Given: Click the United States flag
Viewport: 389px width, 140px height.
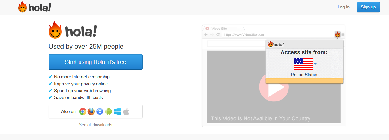Looking at the screenshot, I should pyautogui.click(x=303, y=64).
